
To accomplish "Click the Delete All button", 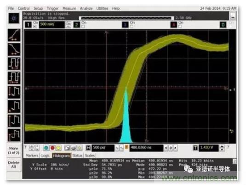I will [14, 164].
